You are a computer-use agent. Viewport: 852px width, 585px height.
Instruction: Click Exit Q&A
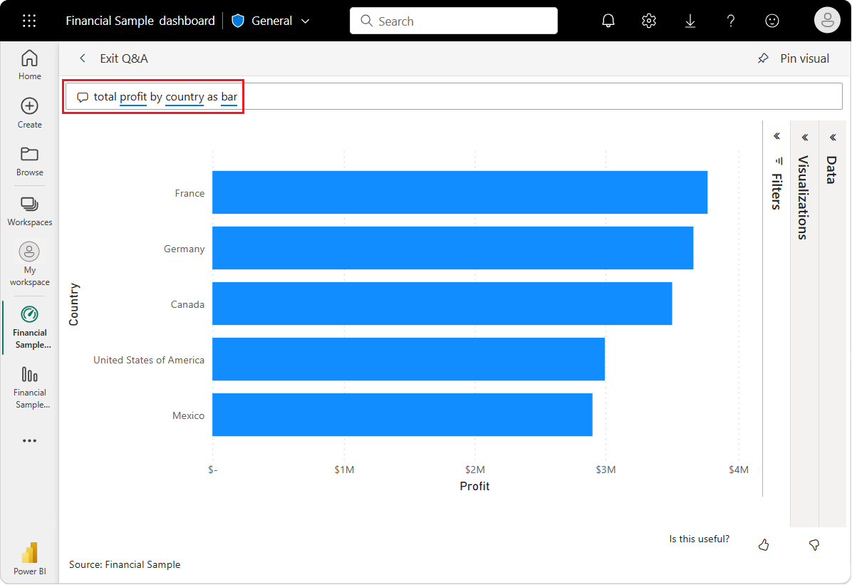coord(123,58)
